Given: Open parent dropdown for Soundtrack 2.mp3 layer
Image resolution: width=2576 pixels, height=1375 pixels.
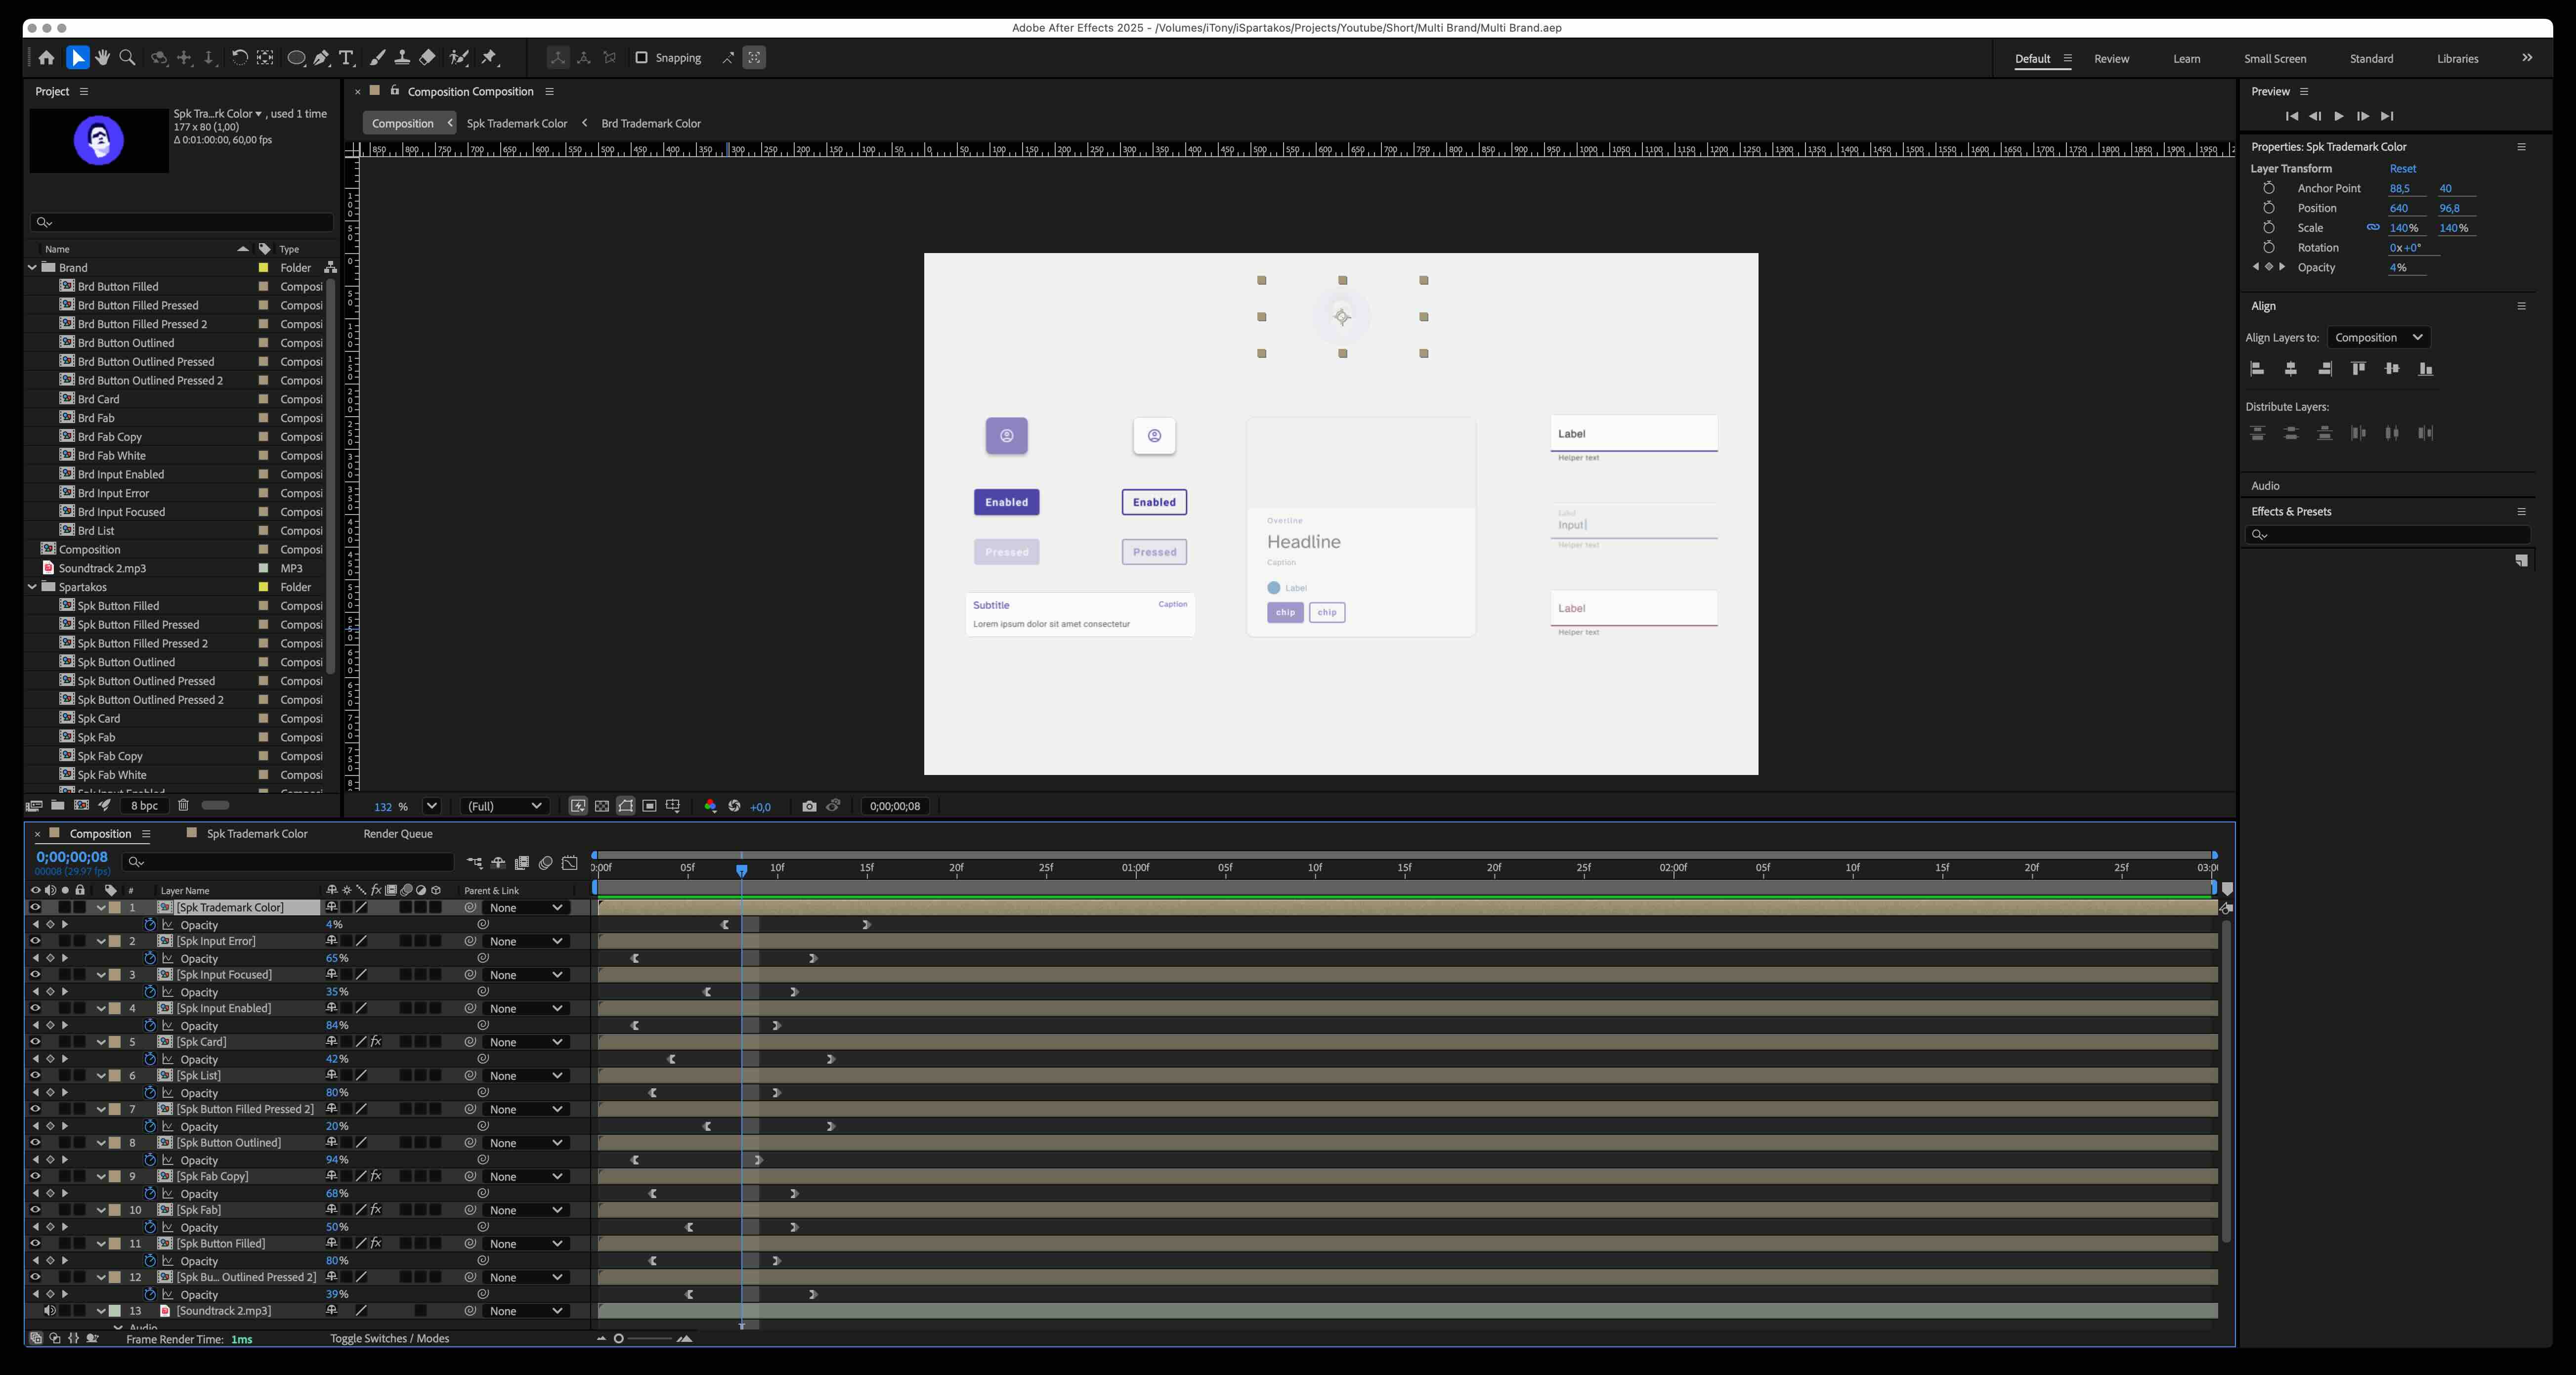Looking at the screenshot, I should point(527,1311).
